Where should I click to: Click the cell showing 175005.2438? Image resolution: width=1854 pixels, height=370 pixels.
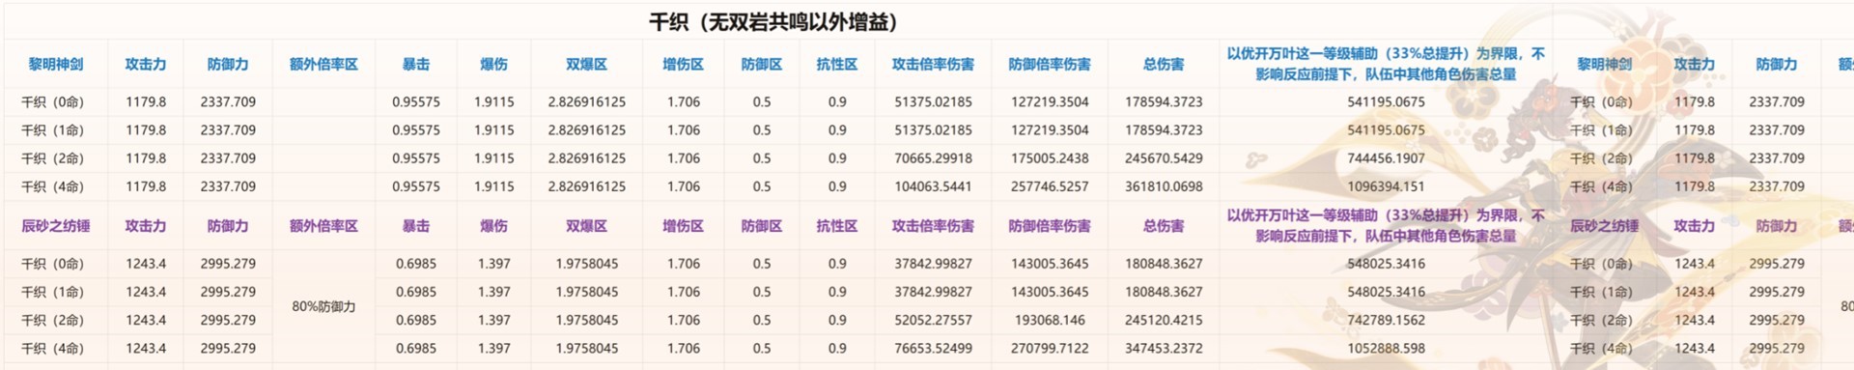[1049, 157]
